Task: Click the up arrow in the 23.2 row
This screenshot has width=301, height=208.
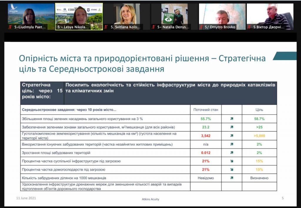Action: [x=232, y=127]
